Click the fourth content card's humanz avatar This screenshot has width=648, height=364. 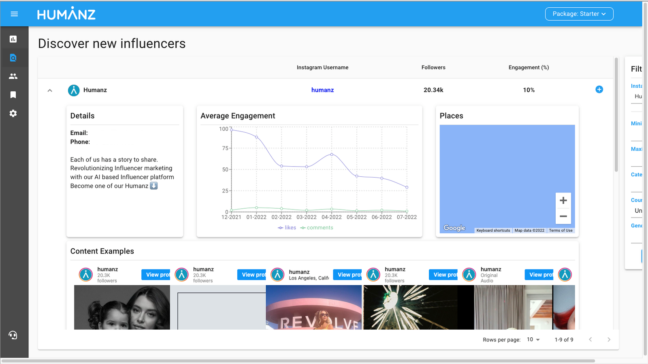(x=373, y=275)
